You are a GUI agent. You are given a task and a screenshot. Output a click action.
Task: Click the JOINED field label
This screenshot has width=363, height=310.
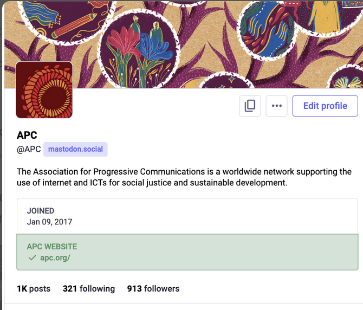41,211
